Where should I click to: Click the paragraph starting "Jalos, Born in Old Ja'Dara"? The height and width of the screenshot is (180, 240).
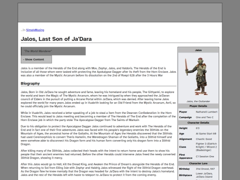(98, 99)
